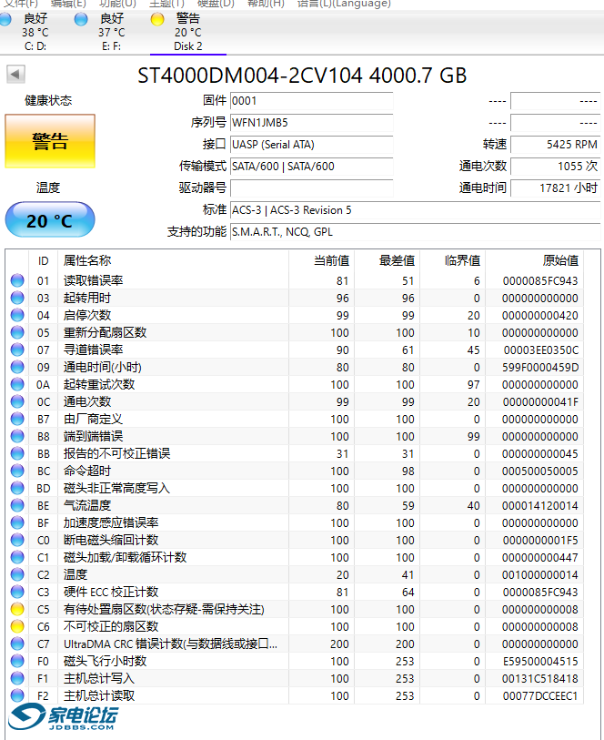Image resolution: width=604 pixels, height=740 pixels.
Task: Click the blue status icon for 03 起转用时
Action: [17, 298]
